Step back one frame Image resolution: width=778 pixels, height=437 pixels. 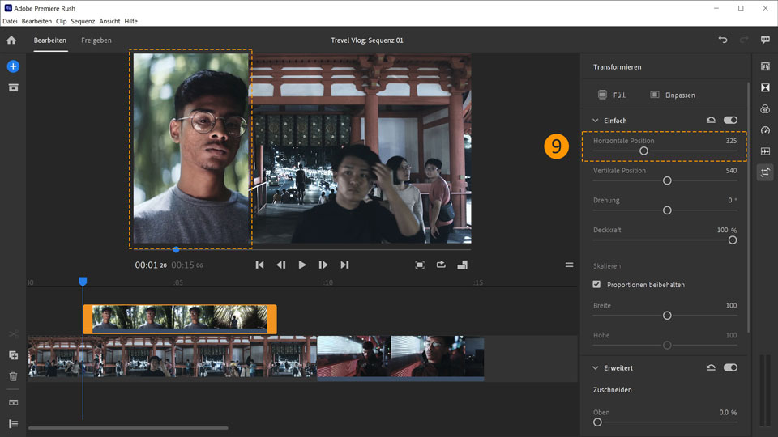click(x=281, y=265)
